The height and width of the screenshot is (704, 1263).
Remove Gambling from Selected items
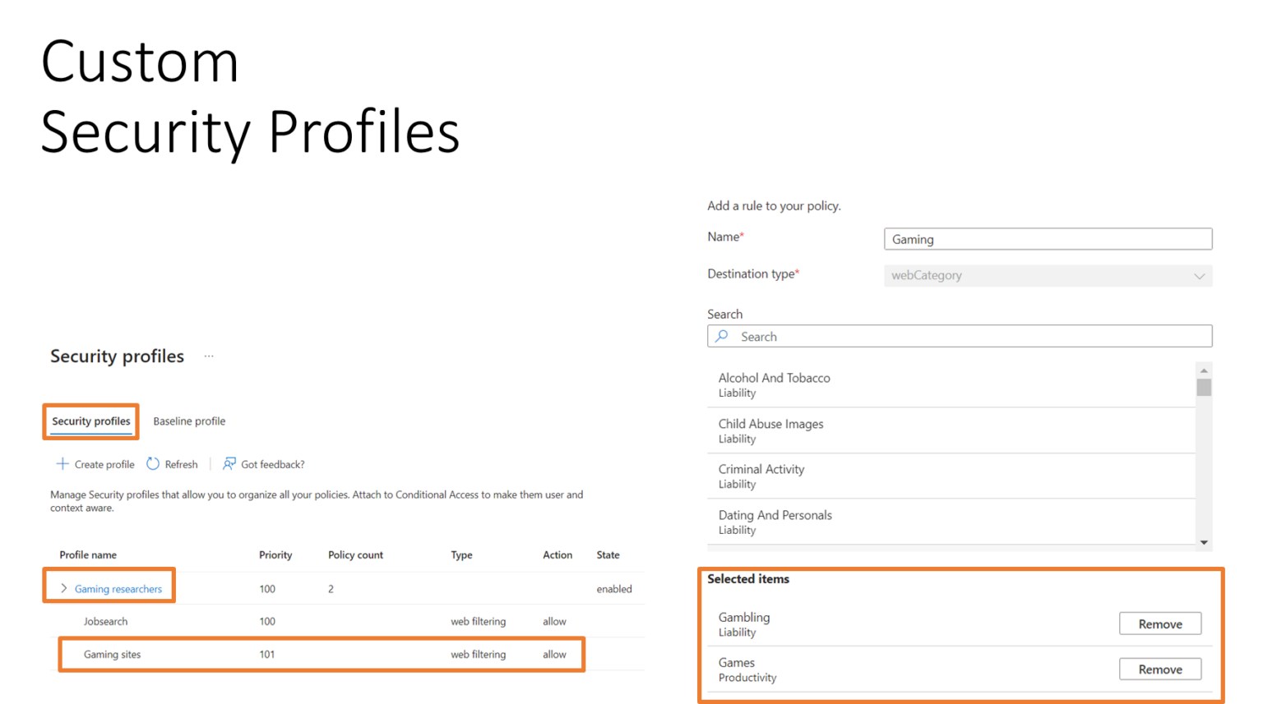tap(1160, 623)
